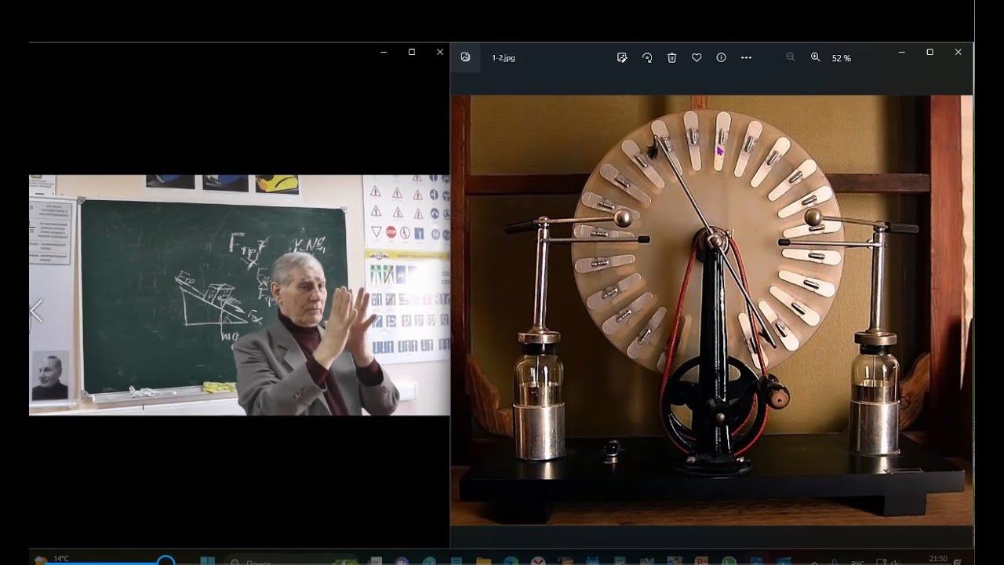Image resolution: width=1004 pixels, height=565 pixels.
Task: Close the left viewer window
Action: click(440, 52)
